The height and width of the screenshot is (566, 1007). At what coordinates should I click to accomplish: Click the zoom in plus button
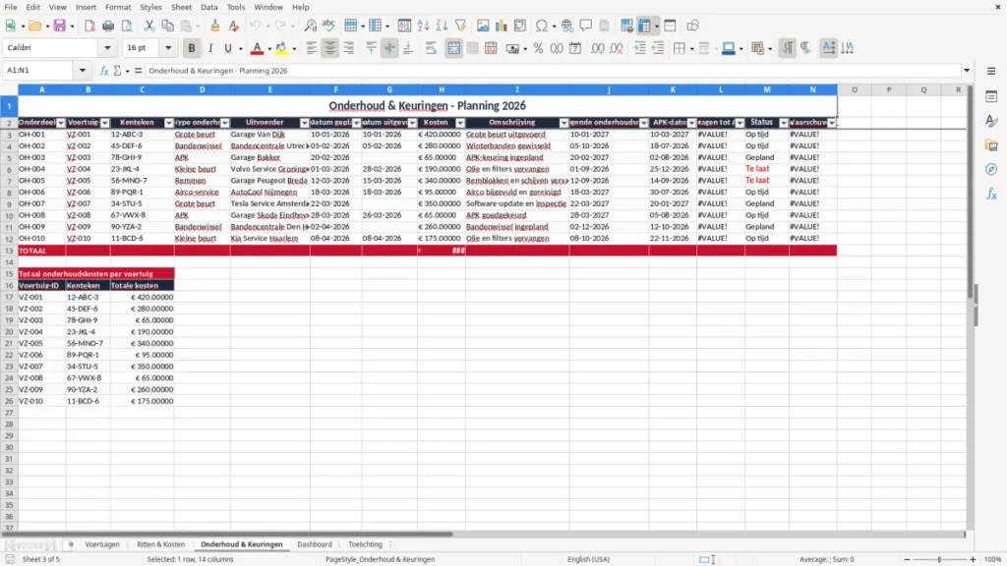coord(973,559)
